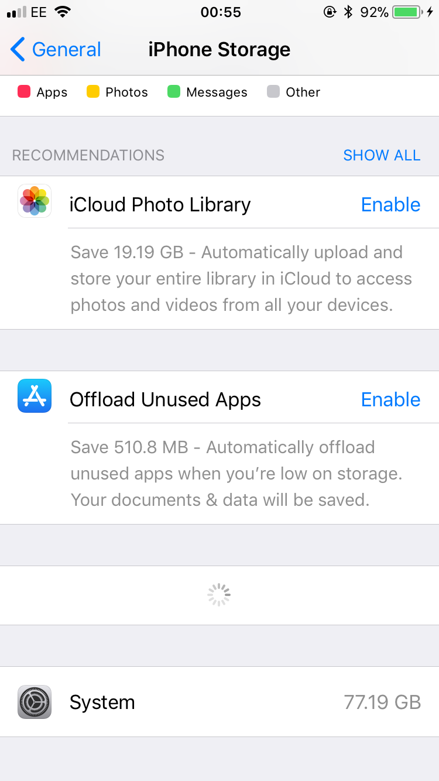Select the System gear icon

(34, 702)
